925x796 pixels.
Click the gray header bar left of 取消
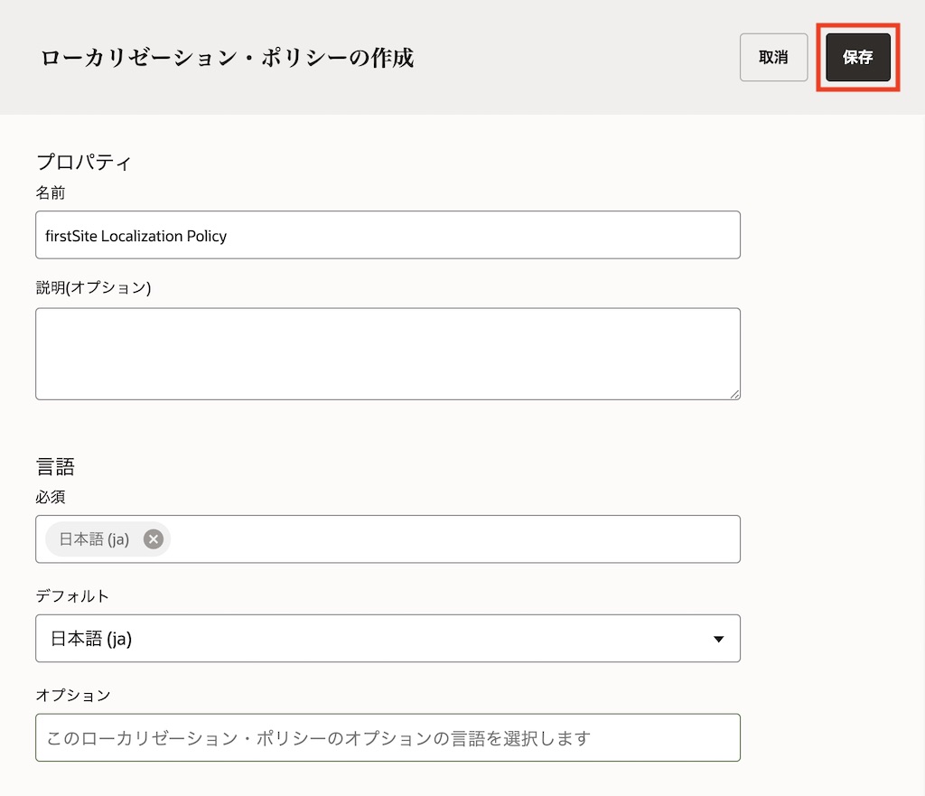(x=578, y=58)
